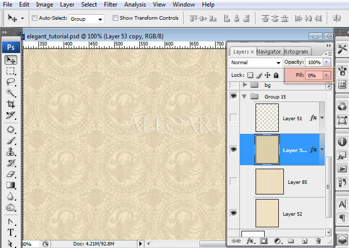
Task: Select the Crop tool
Action: tap(10, 104)
